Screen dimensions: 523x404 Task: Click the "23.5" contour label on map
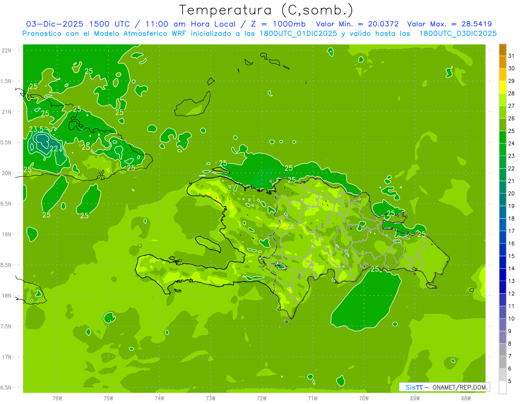coord(36,129)
